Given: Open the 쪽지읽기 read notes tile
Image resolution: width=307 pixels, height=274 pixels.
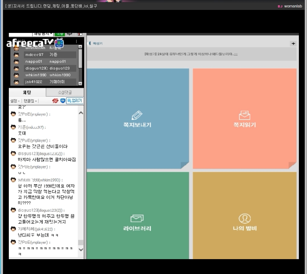Looking at the screenshot, I should [244, 119].
